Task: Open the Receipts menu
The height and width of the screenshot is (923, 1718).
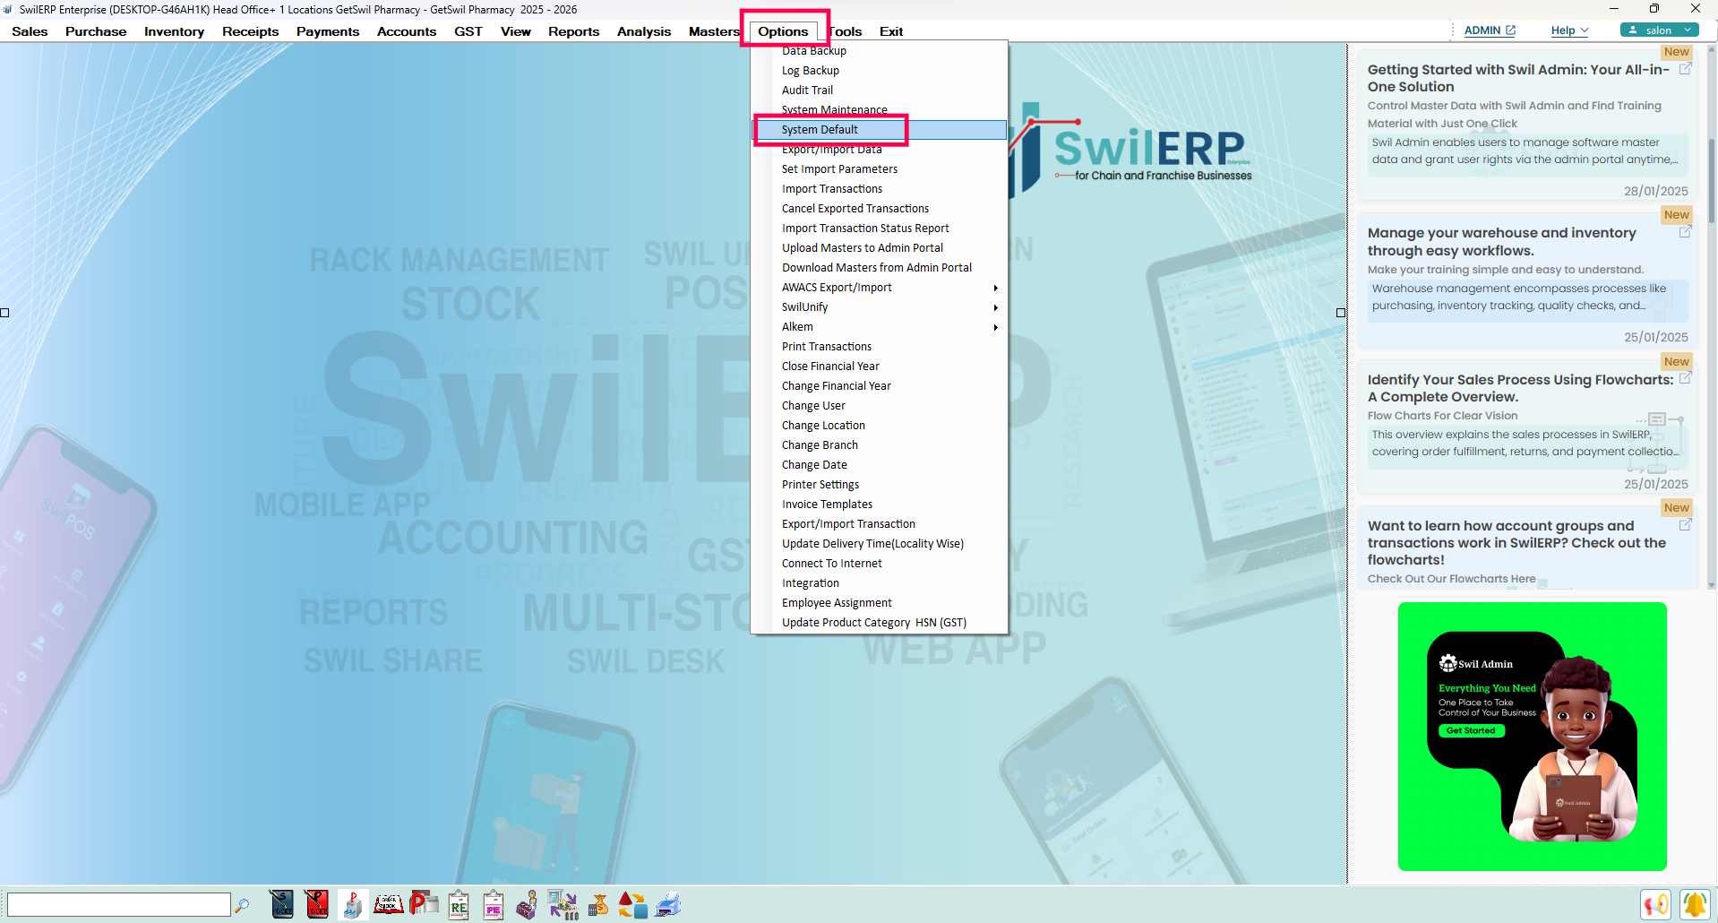Action: [x=250, y=31]
